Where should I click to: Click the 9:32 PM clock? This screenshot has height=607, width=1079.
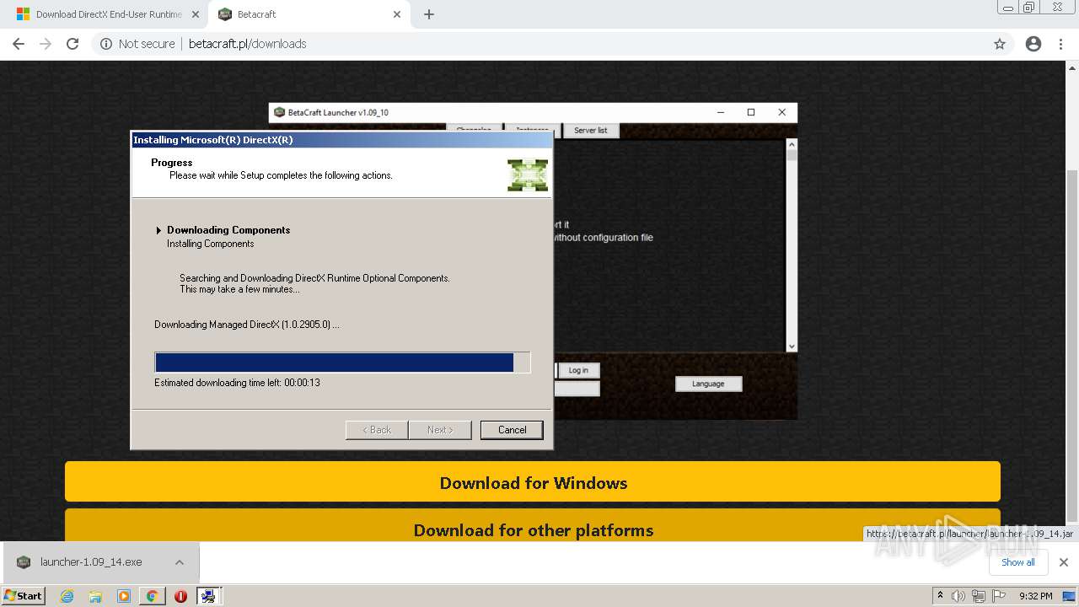[1035, 596]
